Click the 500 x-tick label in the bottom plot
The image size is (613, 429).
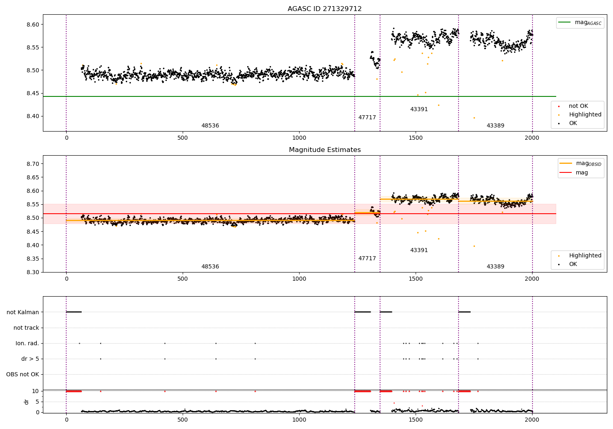(x=183, y=420)
